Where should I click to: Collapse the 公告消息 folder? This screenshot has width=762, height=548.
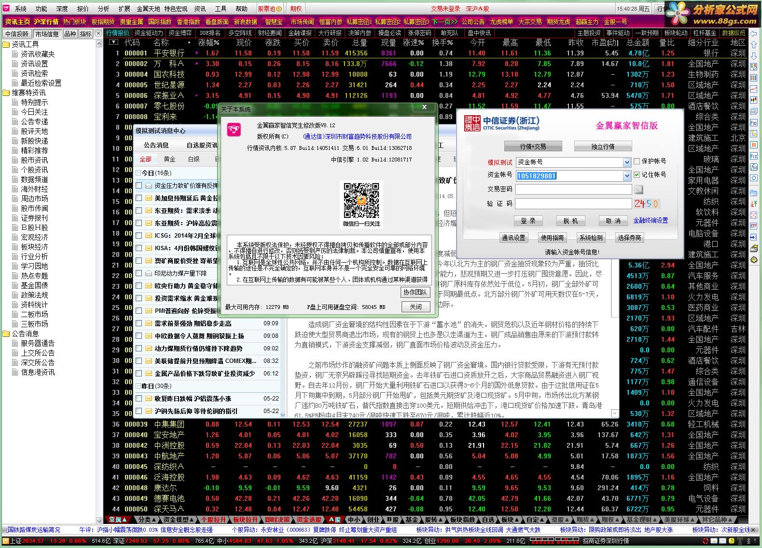click(x=6, y=334)
